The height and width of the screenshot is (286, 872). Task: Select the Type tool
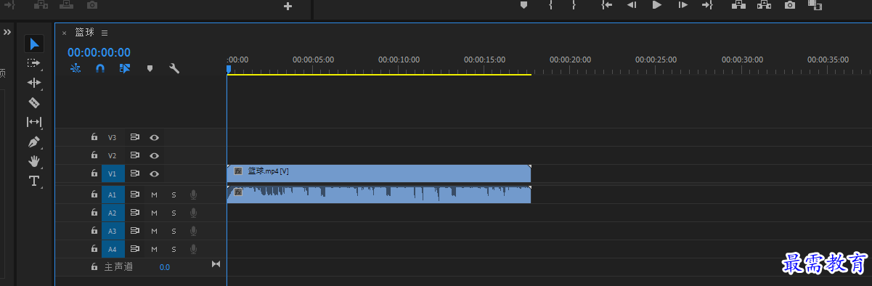tap(34, 181)
